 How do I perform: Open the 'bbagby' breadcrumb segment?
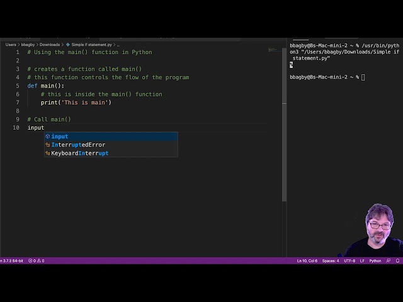[x=28, y=45]
